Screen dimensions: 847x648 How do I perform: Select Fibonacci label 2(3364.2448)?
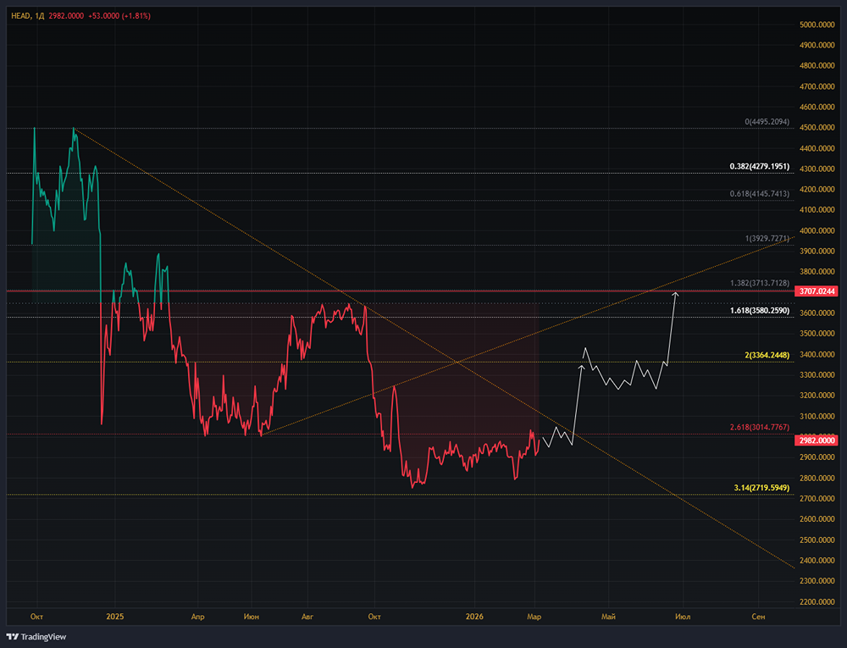tap(767, 355)
